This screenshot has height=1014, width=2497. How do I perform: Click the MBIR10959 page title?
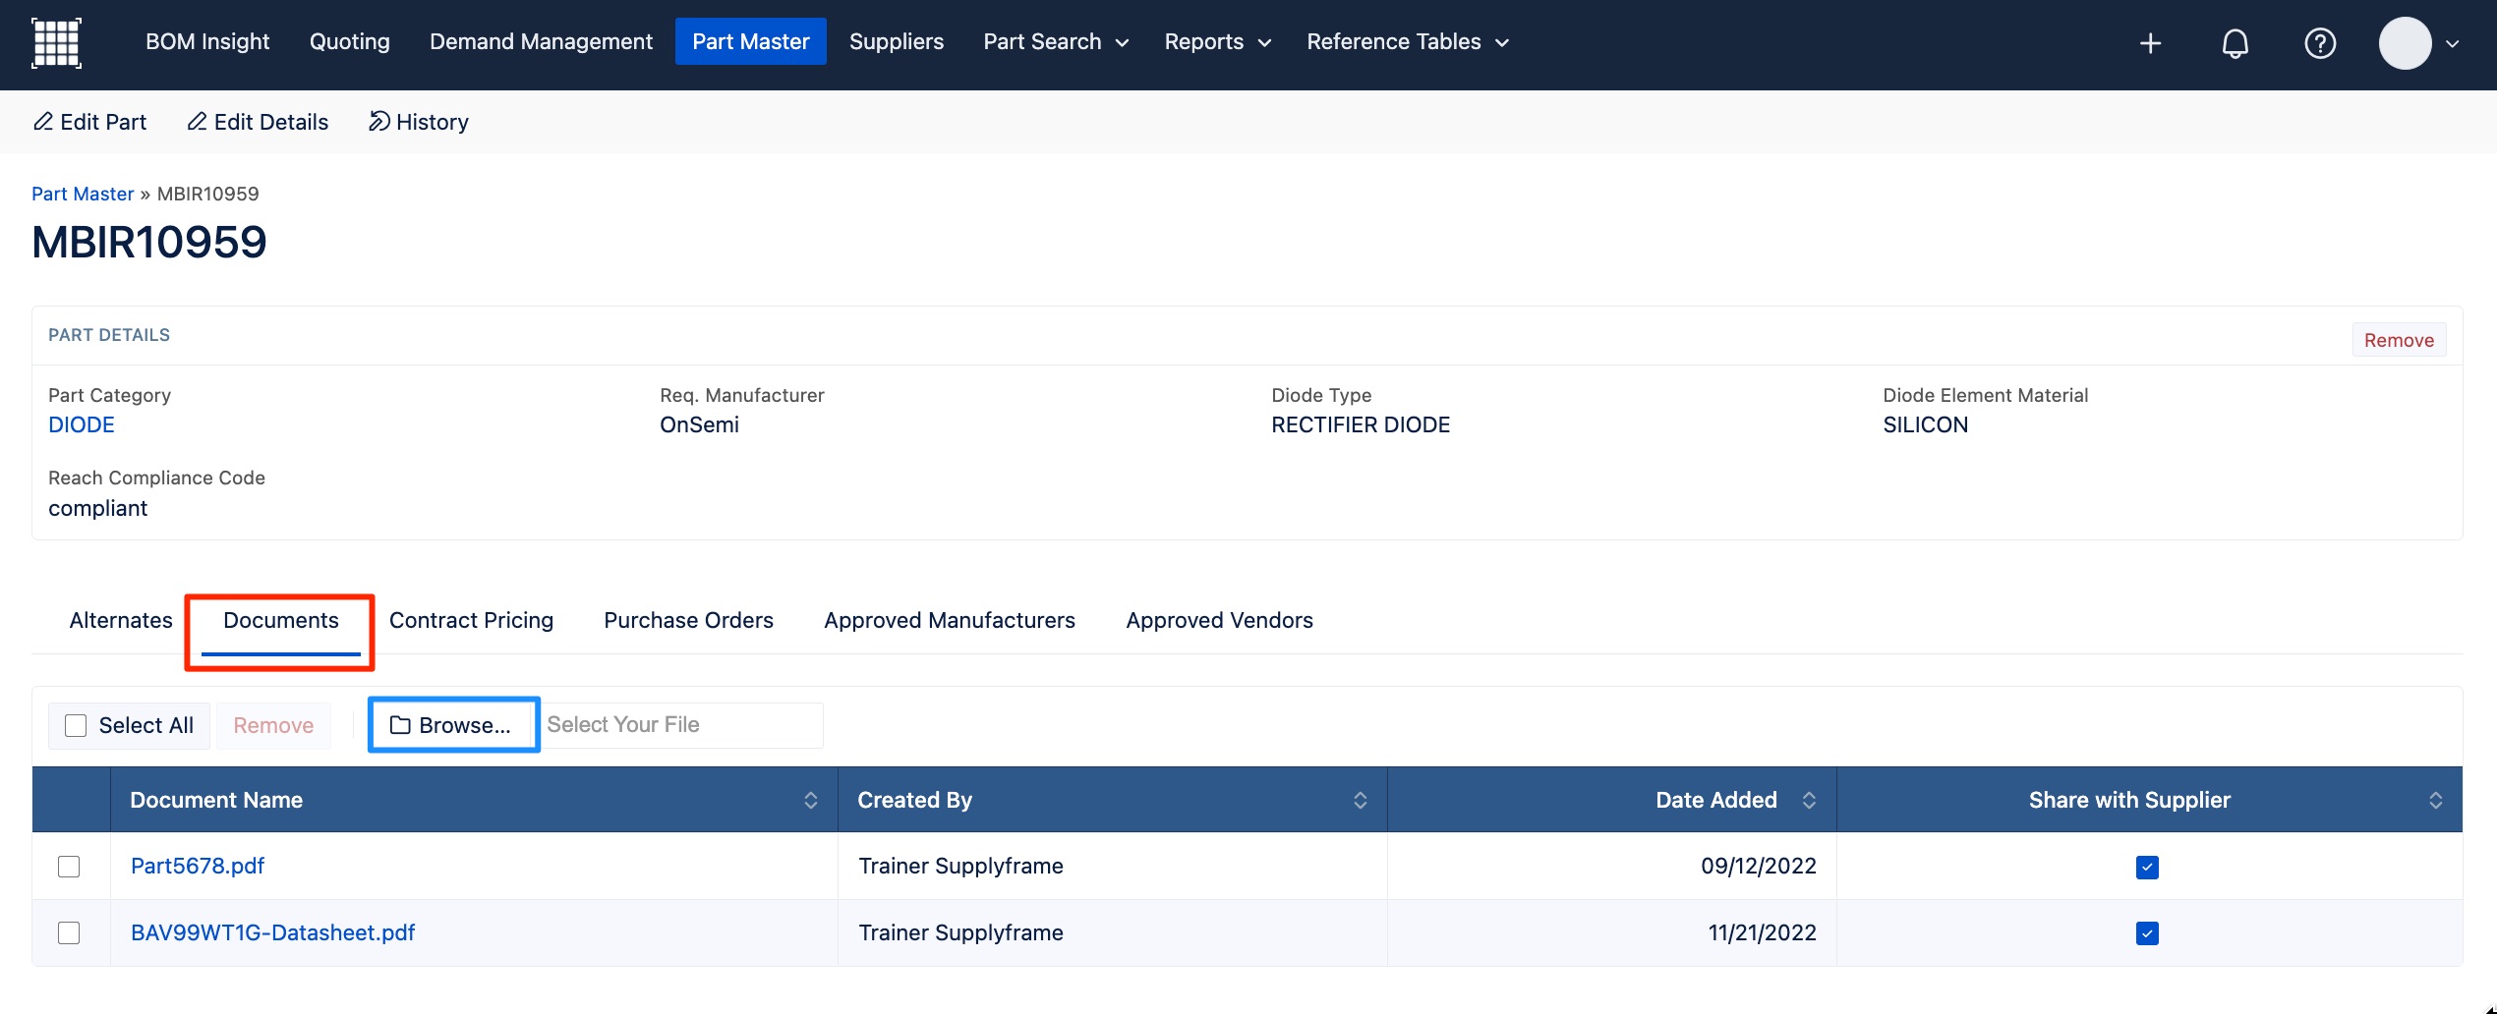point(149,242)
